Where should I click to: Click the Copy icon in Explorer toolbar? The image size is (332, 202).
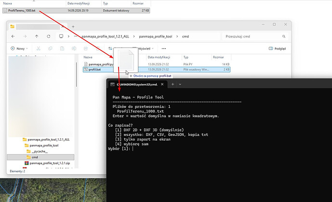(x=50, y=48)
